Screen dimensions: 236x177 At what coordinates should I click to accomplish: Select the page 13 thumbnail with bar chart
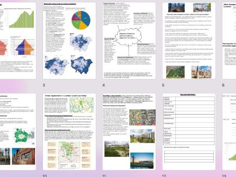click(229, 132)
